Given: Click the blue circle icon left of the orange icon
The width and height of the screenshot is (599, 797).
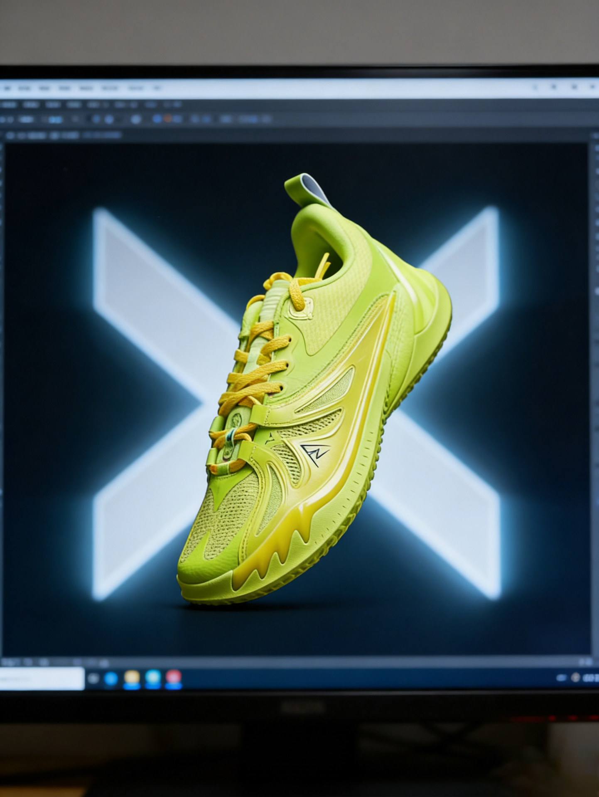Looking at the screenshot, I should (x=157, y=119).
